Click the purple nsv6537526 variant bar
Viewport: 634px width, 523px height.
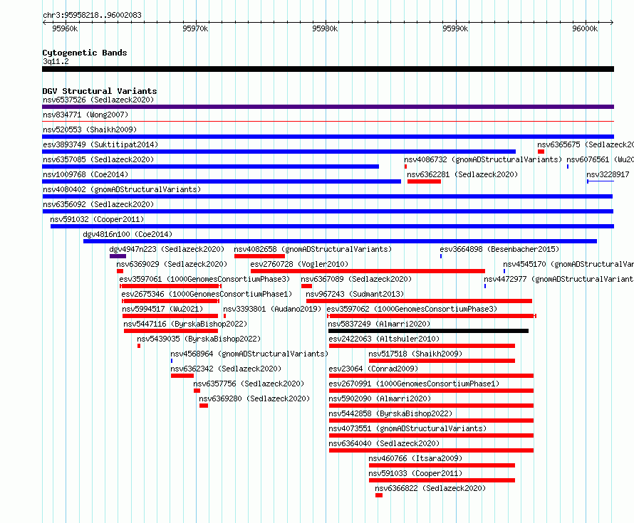(328, 107)
